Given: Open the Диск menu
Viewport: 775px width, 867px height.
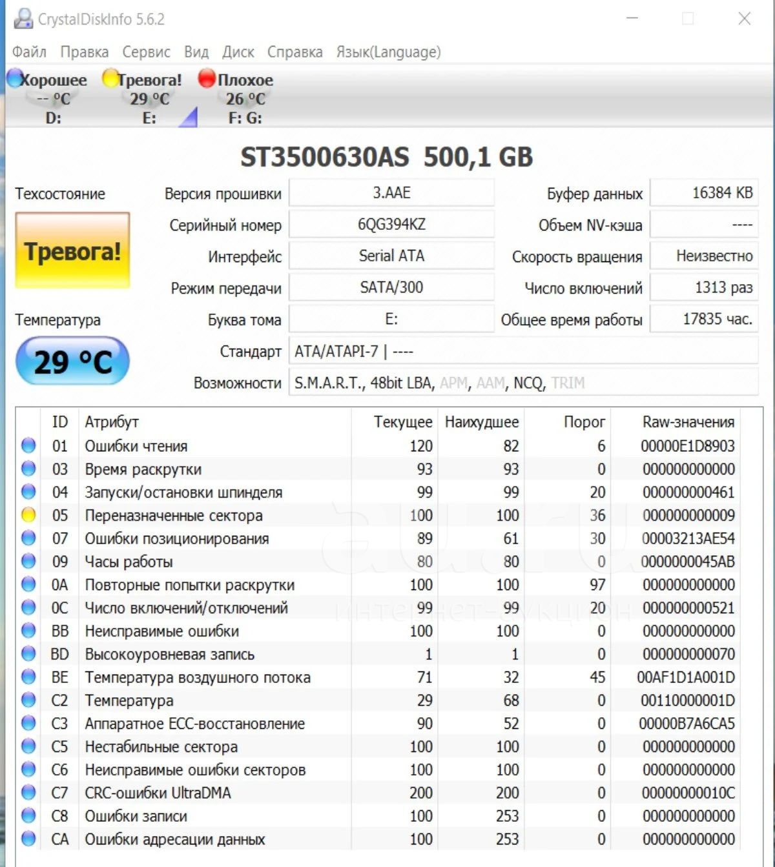Looking at the screenshot, I should coord(238,52).
